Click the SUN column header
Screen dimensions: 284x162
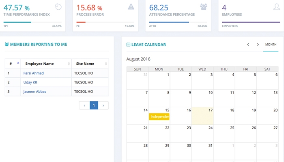pyautogui.click(x=137, y=69)
